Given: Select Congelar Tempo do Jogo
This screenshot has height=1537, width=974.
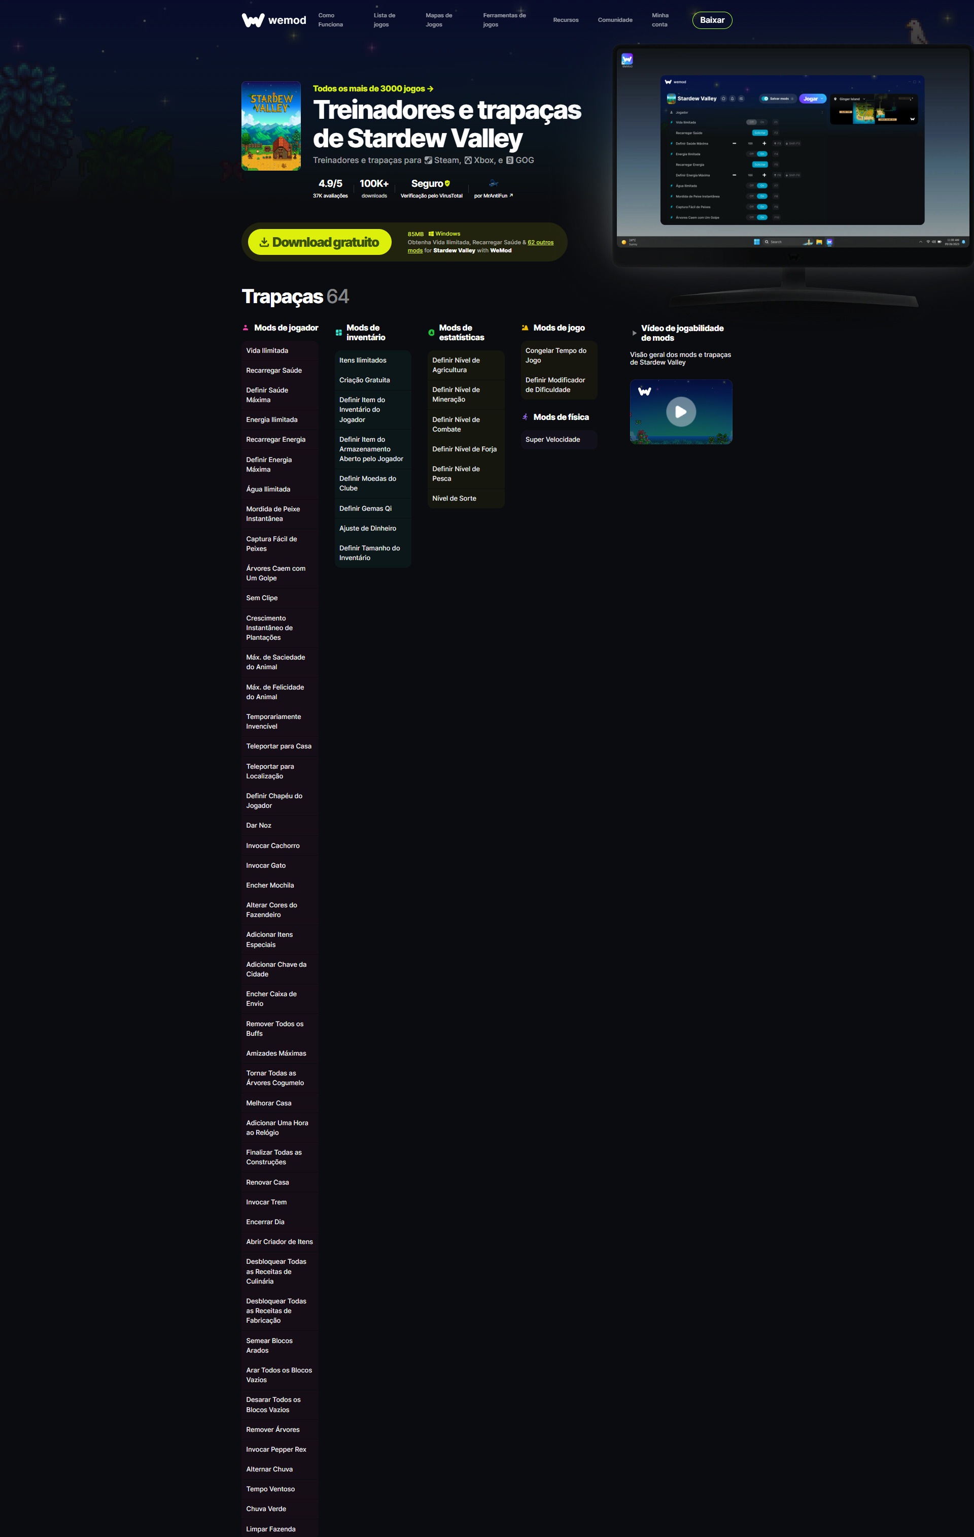Looking at the screenshot, I should pyautogui.click(x=560, y=355).
